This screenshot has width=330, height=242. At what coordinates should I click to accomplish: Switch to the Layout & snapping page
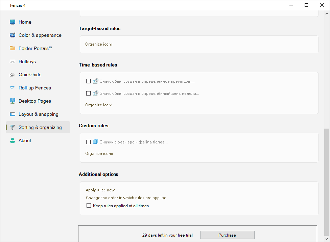point(38,114)
